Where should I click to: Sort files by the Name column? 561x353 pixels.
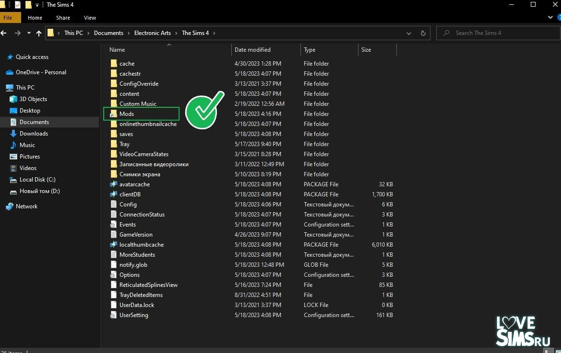click(117, 50)
